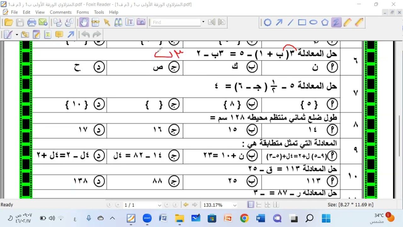Screen dimensions: 403x227
Task: Click the Select Annotation arrow tool
Action: pos(107,22)
